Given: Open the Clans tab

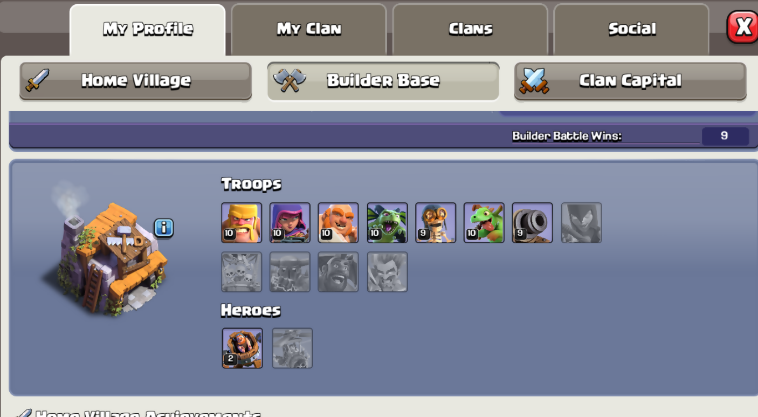Looking at the screenshot, I should 470,29.
